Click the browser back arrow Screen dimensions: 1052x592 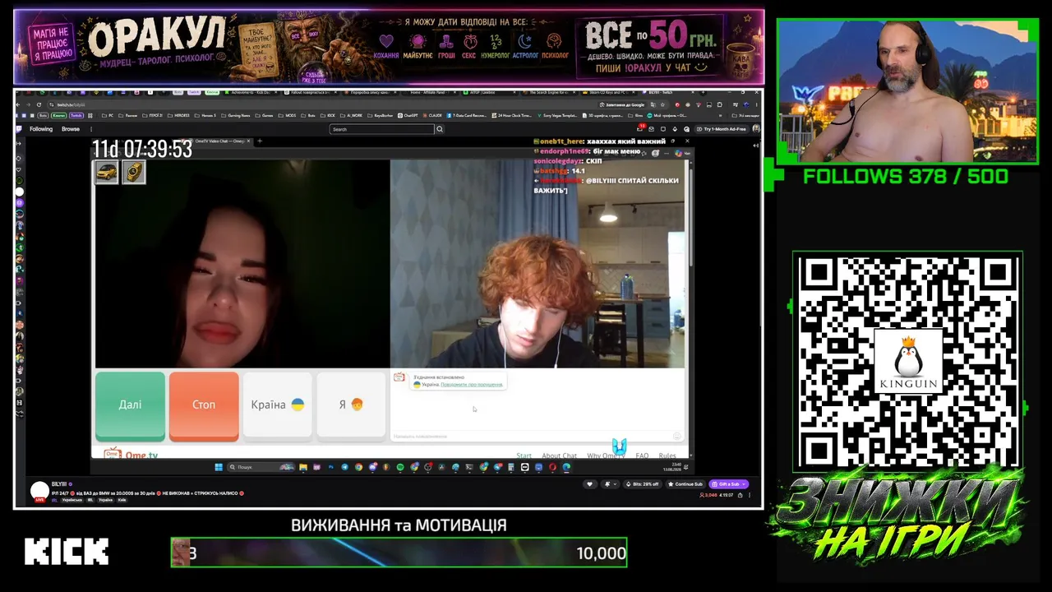pos(19,104)
